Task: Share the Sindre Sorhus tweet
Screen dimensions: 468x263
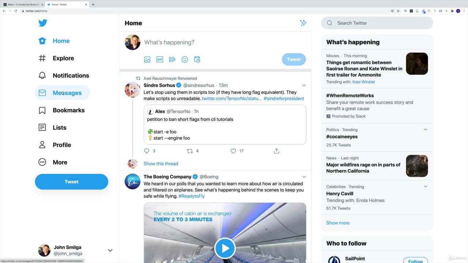Action: coord(277,151)
